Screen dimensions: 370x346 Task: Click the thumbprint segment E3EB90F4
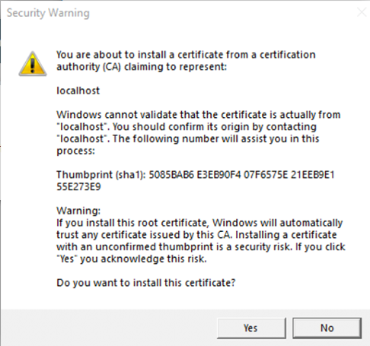pyautogui.click(x=218, y=175)
